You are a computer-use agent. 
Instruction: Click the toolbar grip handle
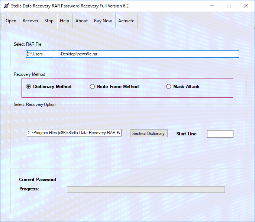pyautogui.click(x=2, y=21)
